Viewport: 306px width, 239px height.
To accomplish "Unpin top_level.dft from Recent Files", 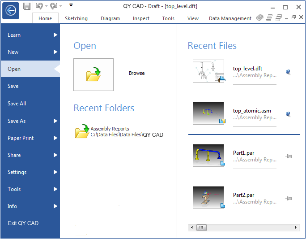I will tap(289, 72).
